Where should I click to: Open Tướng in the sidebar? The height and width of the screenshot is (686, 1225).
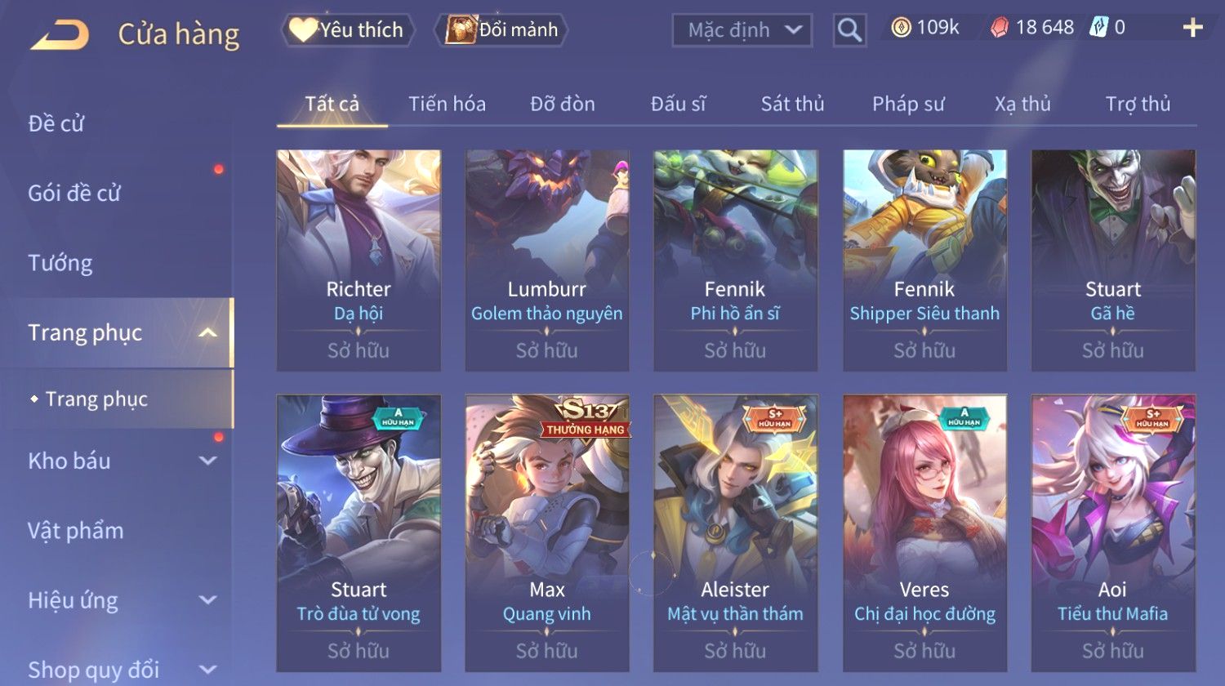60,263
